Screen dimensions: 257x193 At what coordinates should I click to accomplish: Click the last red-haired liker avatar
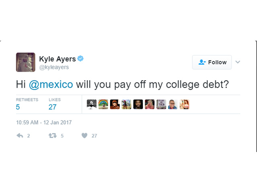click(185, 104)
